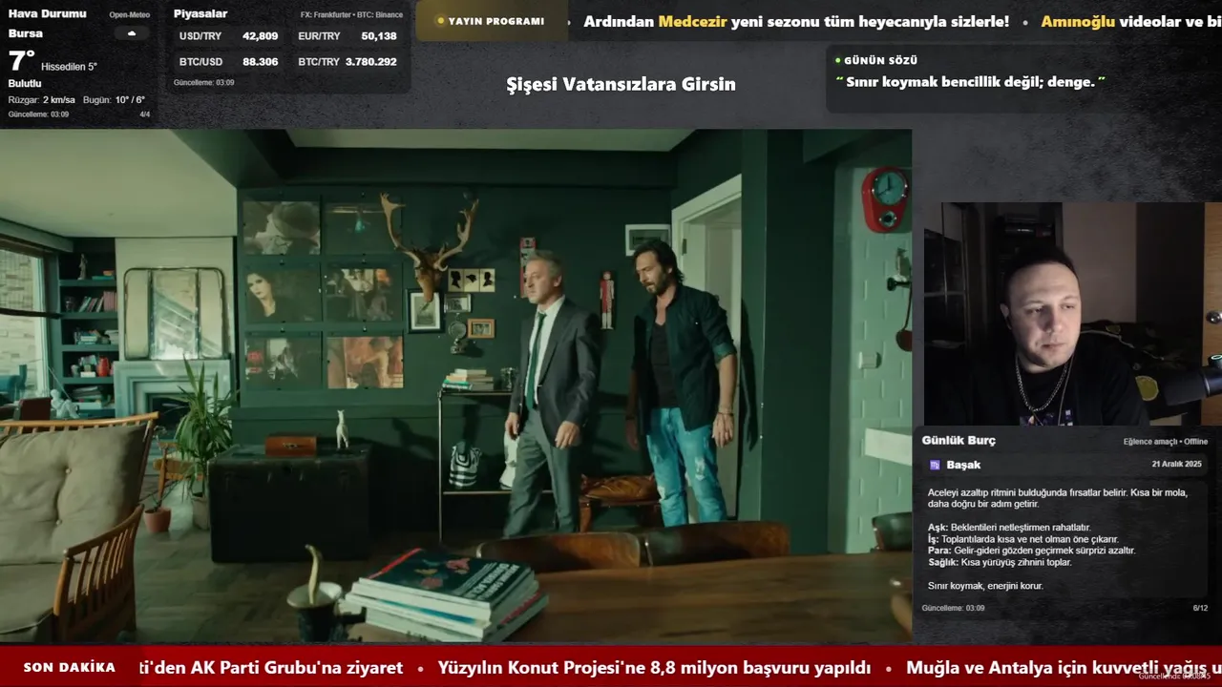Viewport: 1222px width, 687px height.
Task: Click the Yüzyılın Konut Projesi news headline
Action: pos(654,668)
